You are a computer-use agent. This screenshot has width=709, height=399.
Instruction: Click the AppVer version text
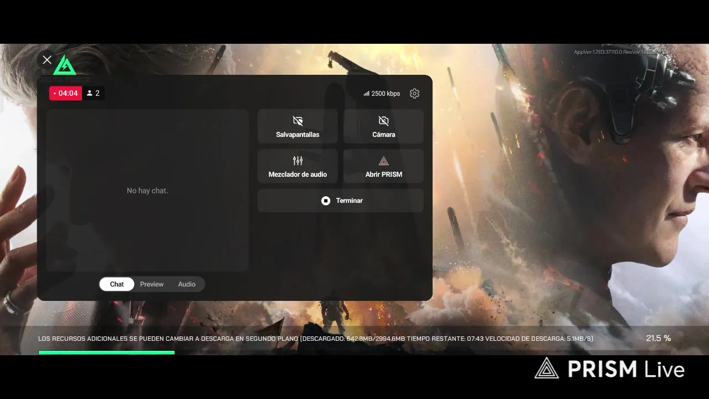[x=623, y=52]
